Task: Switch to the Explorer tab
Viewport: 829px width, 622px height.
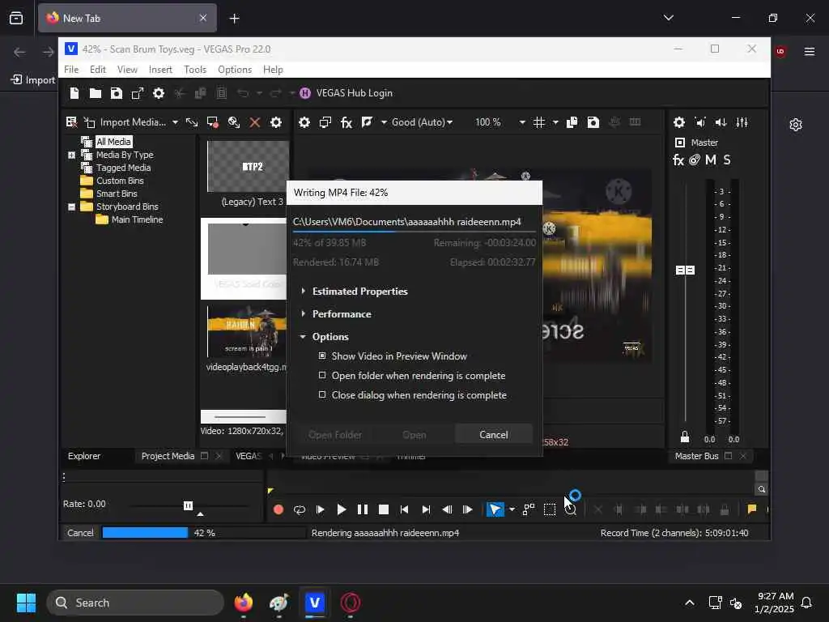Action: pyautogui.click(x=84, y=456)
